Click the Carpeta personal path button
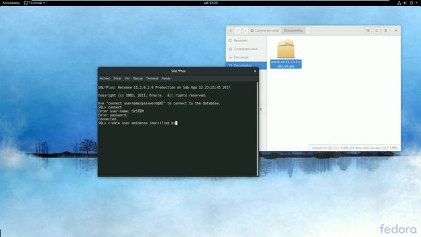This screenshot has width=421, height=237. pos(265,30)
